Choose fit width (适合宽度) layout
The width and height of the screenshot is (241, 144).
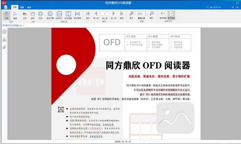point(77,15)
